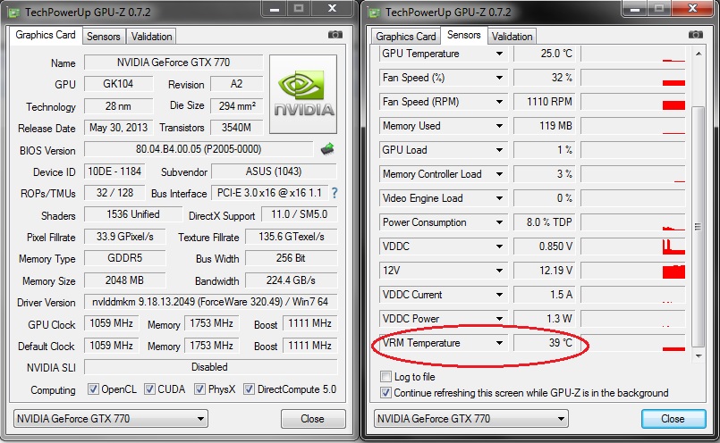Click the camera screenshot icon in Sensors window
Image resolution: width=720 pixels, height=443 pixels.
[x=696, y=35]
